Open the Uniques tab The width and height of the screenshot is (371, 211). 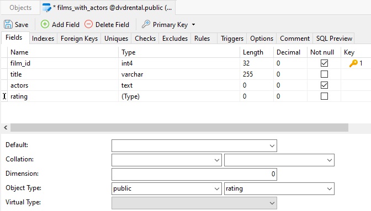pyautogui.click(x=116, y=39)
